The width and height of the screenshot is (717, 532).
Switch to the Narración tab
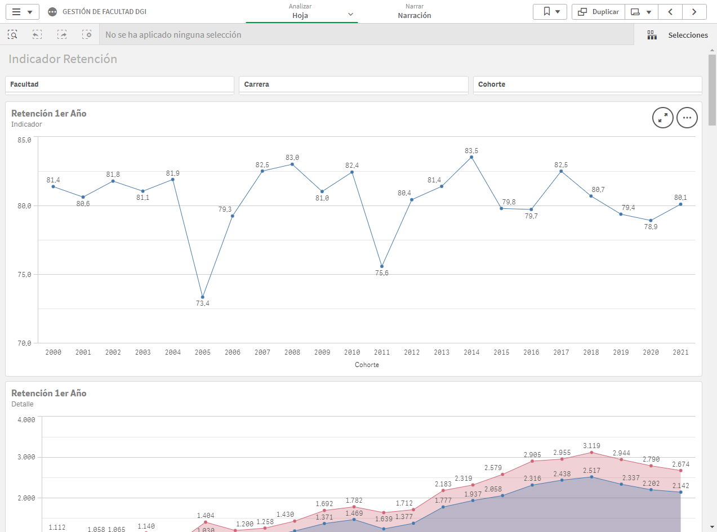pos(415,12)
